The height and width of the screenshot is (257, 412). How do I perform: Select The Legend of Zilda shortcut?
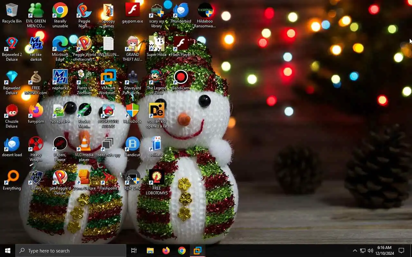tap(157, 82)
